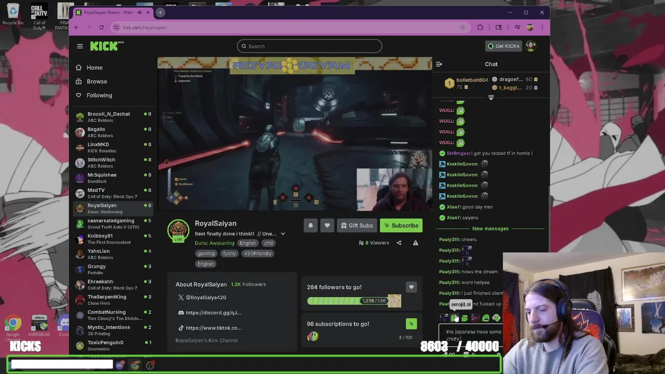This screenshot has width=665, height=374.
Task: Click the share icon beside Viewers
Action: tap(399, 243)
